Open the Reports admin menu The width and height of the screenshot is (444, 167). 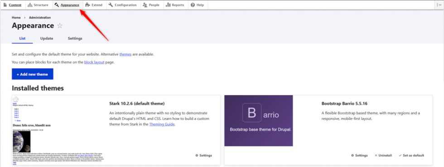tap(175, 5)
